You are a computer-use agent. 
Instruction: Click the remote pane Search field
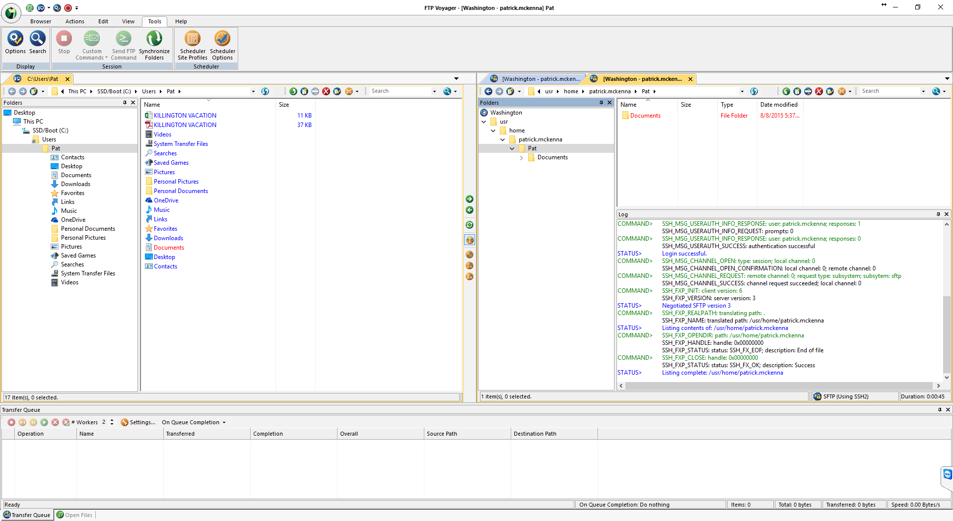890,91
